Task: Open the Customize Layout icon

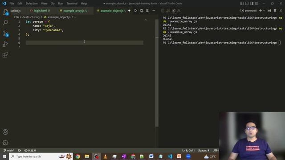Action: pos(257,4)
